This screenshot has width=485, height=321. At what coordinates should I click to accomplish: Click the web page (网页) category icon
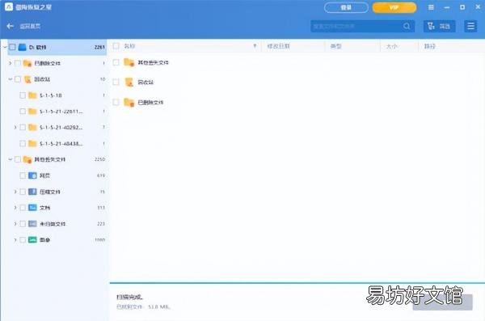32,175
